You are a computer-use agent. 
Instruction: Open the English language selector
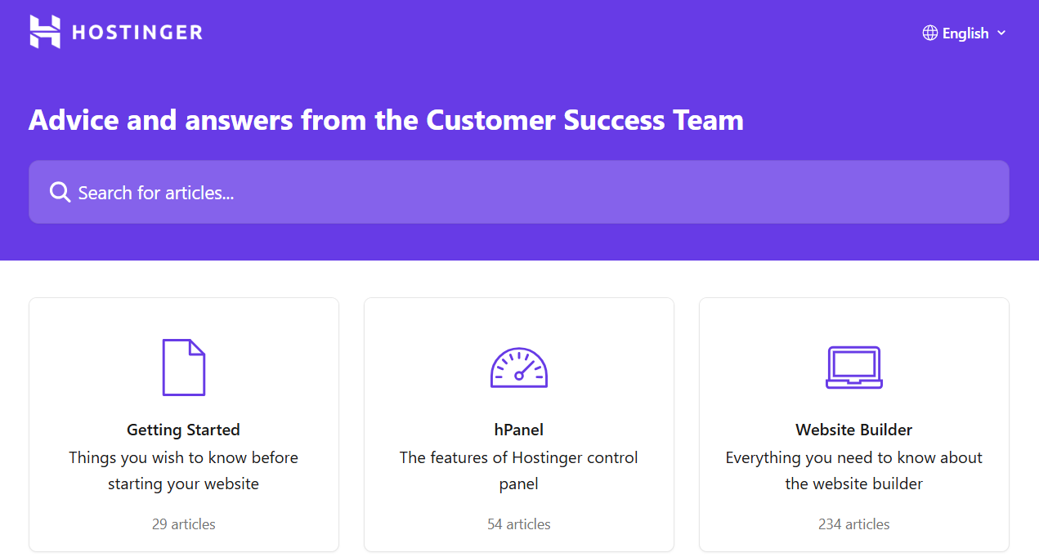tap(965, 33)
